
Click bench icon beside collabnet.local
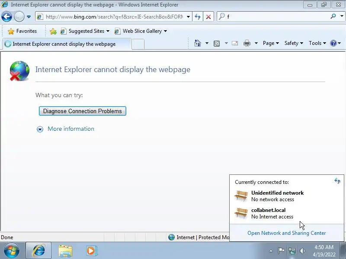pyautogui.click(x=241, y=213)
